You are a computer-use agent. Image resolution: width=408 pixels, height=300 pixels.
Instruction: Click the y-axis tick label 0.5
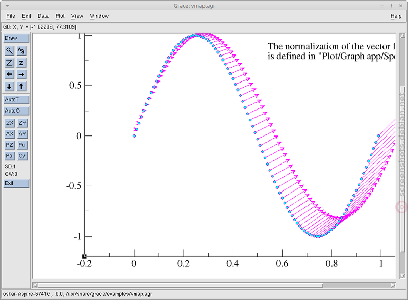pyautogui.click(x=75, y=85)
